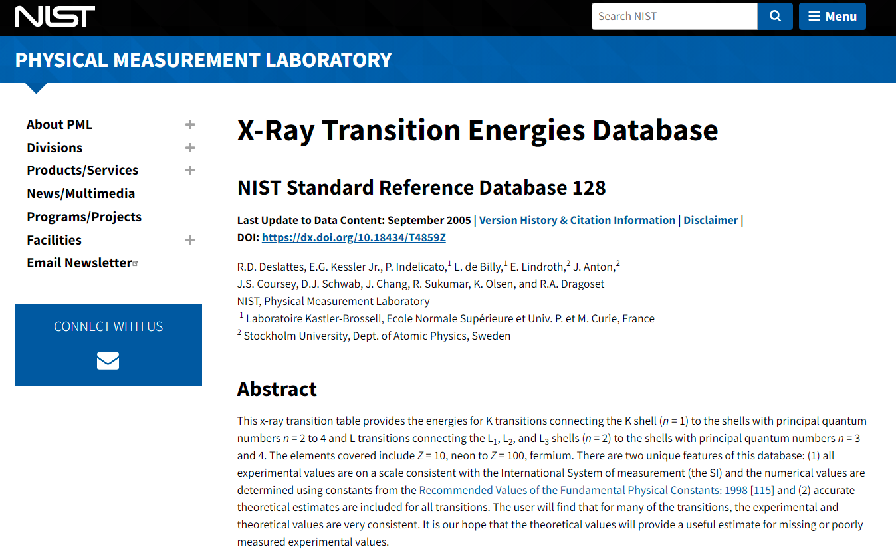Open Programs/Projects in sidebar
Viewport: 896px width, 557px height.
[x=84, y=217]
